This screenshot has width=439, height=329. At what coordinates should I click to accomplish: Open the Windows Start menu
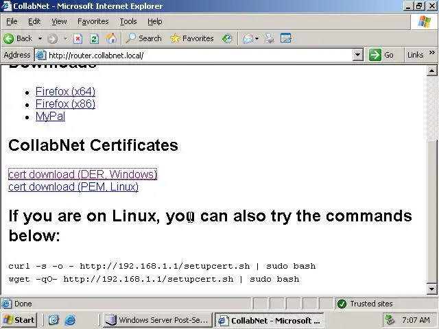pyautogui.click(x=19, y=320)
